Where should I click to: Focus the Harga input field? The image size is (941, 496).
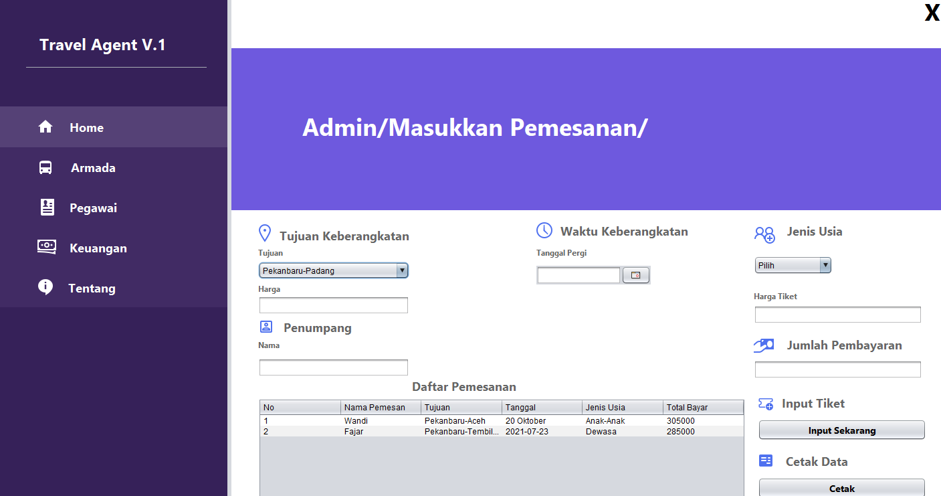click(x=334, y=305)
